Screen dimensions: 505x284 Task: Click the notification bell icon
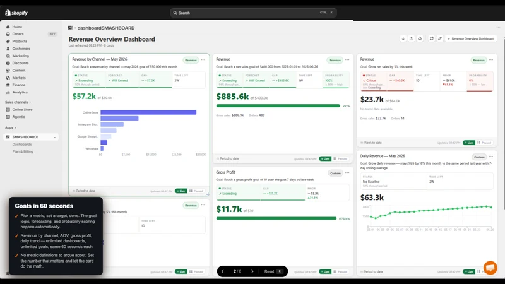(420, 38)
